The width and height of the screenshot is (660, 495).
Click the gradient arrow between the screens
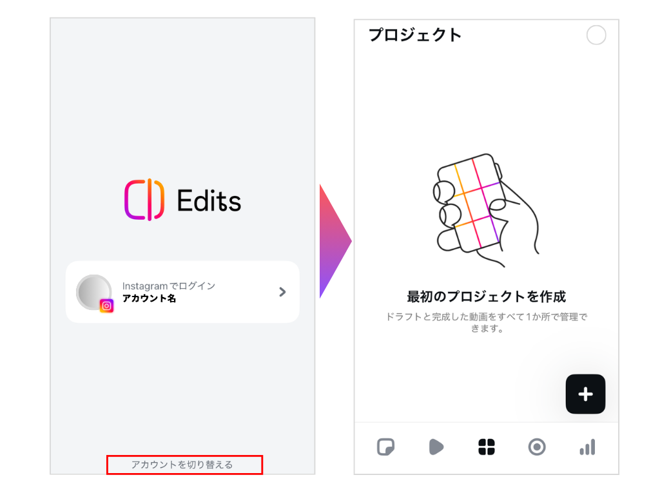[335, 241]
